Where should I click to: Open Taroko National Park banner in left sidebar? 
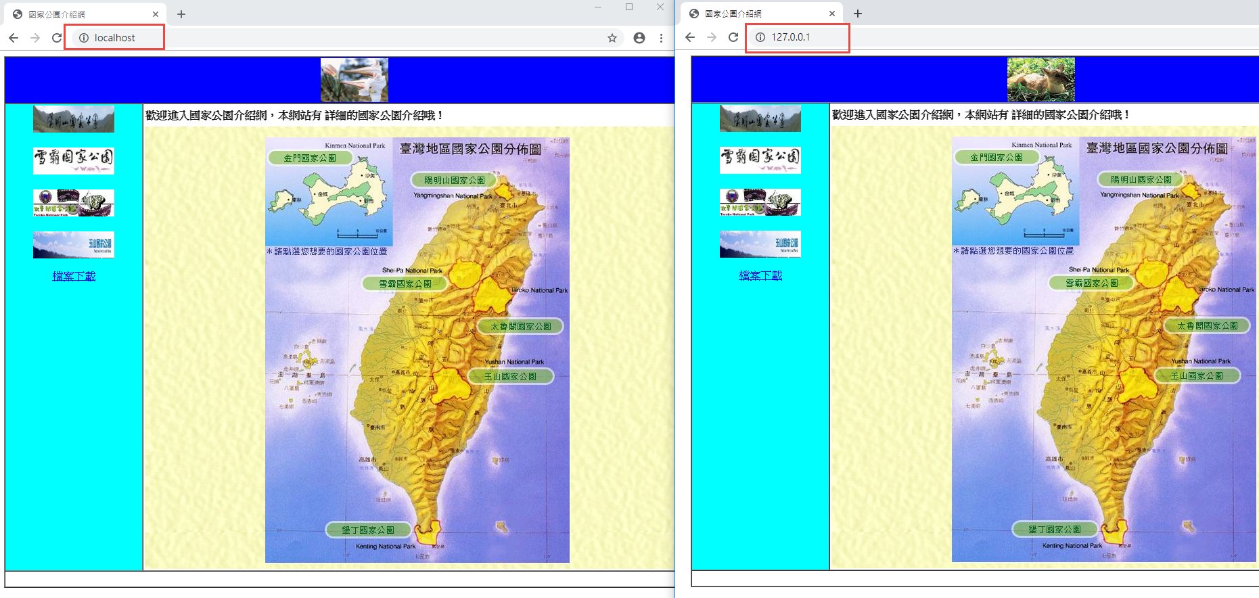pos(74,202)
